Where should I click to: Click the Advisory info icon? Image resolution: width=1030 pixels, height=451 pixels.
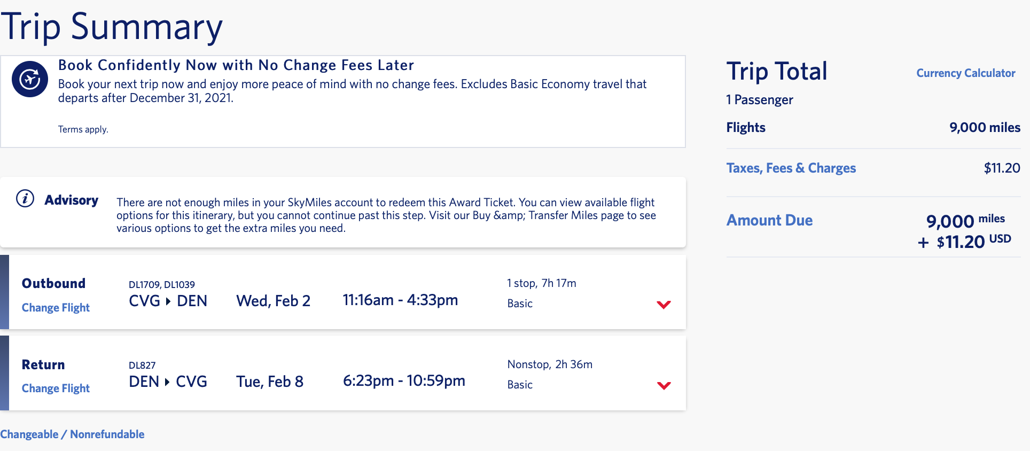click(25, 199)
